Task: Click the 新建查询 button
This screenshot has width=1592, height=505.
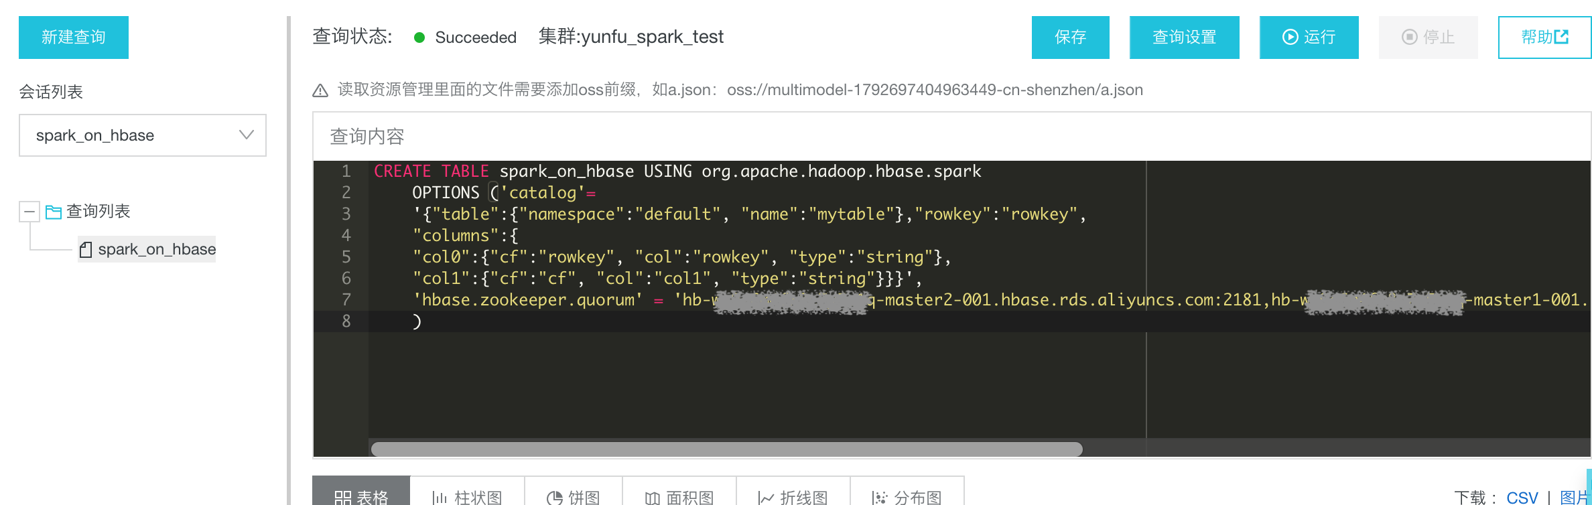Action: tap(74, 38)
